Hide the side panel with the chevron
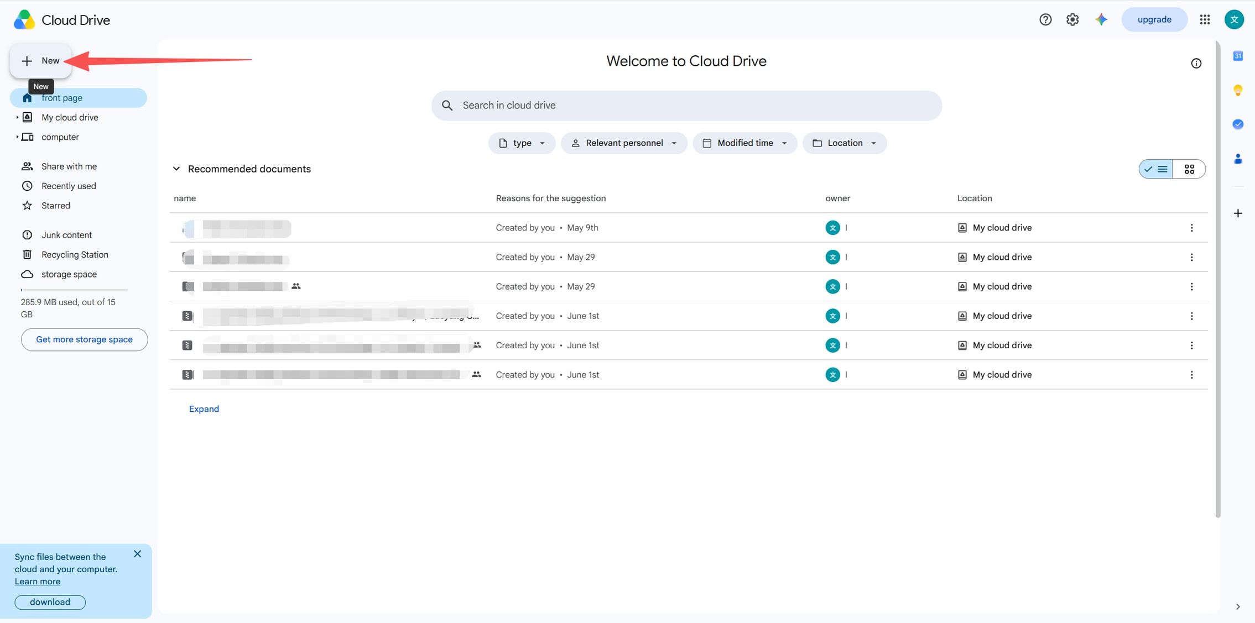The width and height of the screenshot is (1255, 623). (x=1238, y=607)
